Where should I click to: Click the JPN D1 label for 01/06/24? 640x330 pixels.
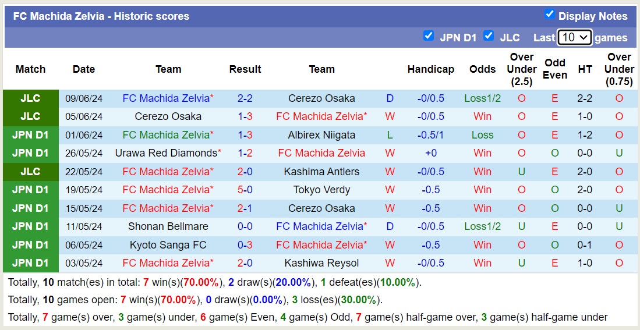point(30,135)
